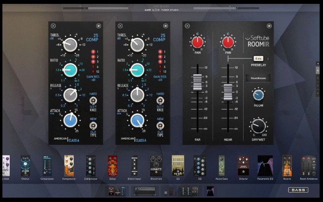The width and height of the screenshot is (323, 202).
Task: Click the output level meter in the top bar
Action: click(x=226, y=8)
